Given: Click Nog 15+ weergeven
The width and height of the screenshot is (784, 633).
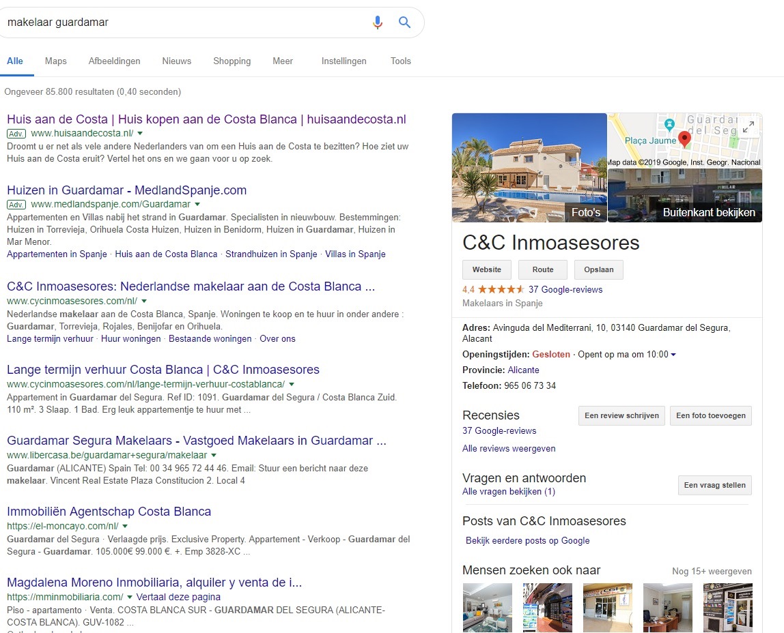Looking at the screenshot, I should tap(712, 572).
